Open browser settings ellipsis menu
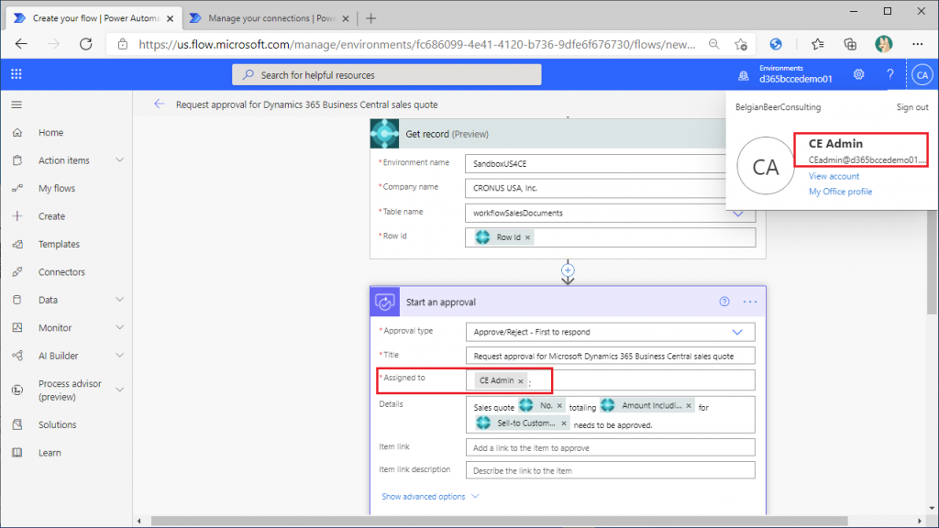Image resolution: width=939 pixels, height=528 pixels. pyautogui.click(x=917, y=44)
